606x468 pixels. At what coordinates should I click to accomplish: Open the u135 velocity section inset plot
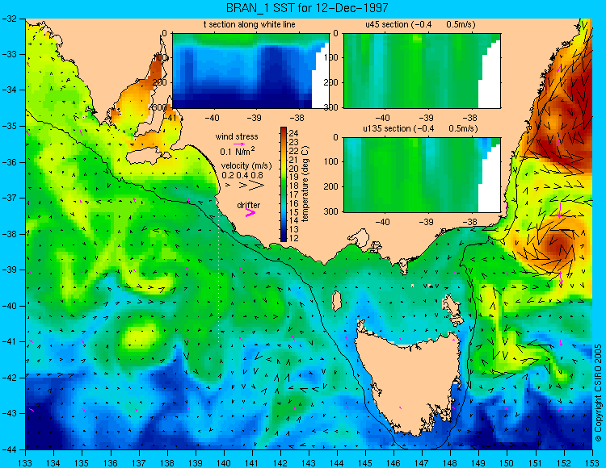coord(422,175)
